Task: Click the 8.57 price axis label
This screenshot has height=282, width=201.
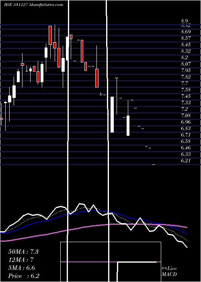Action: pyautogui.click(x=186, y=38)
